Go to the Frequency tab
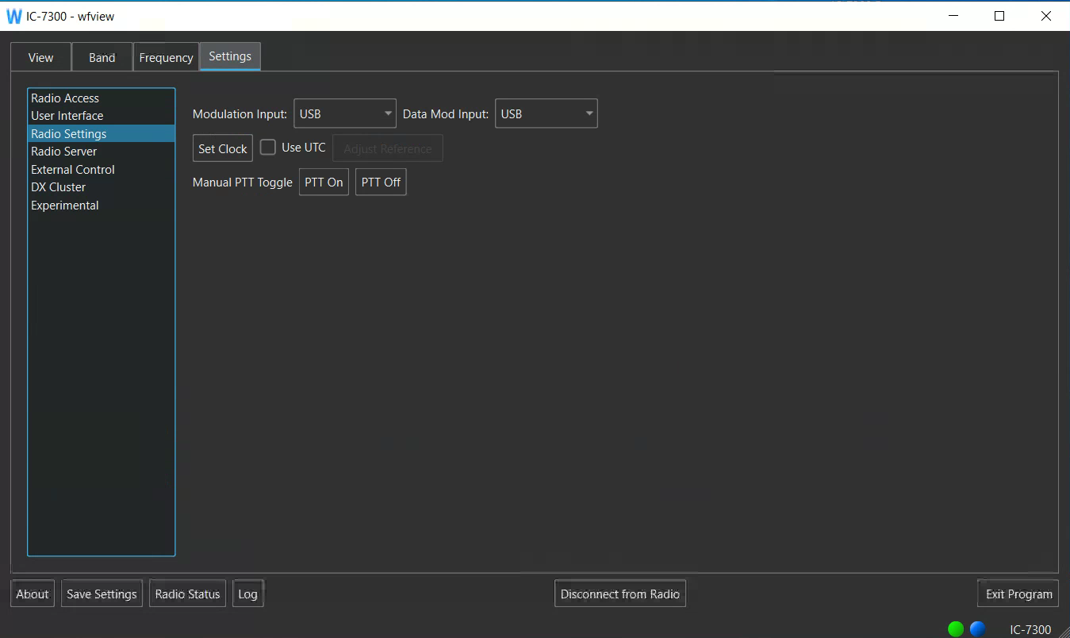The height and width of the screenshot is (638, 1070). pos(166,57)
